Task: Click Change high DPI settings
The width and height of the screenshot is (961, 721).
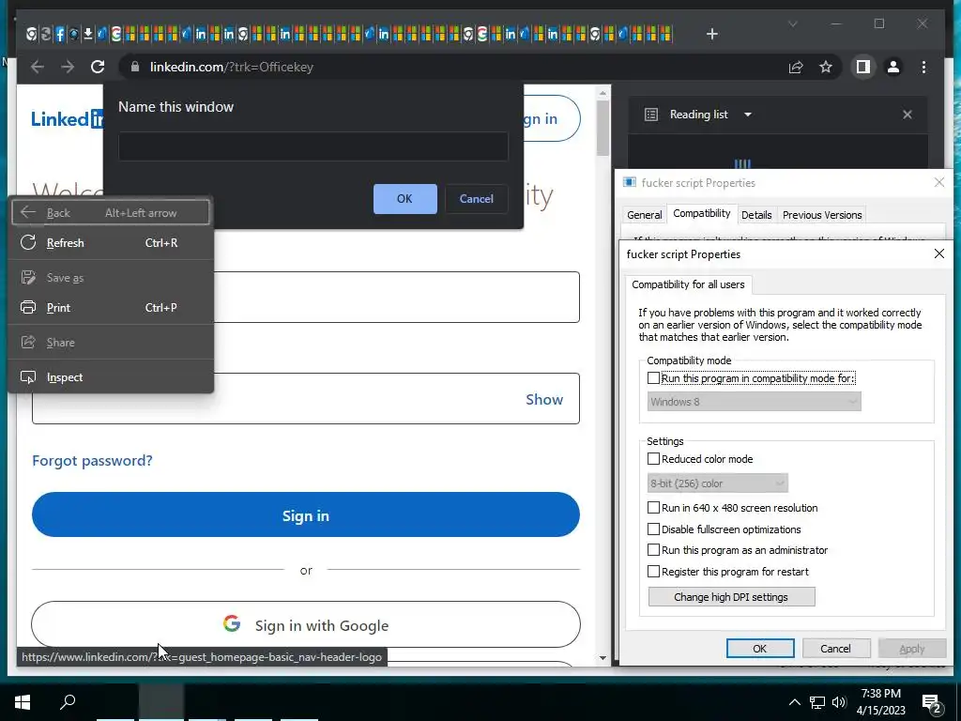Action: pos(731,596)
